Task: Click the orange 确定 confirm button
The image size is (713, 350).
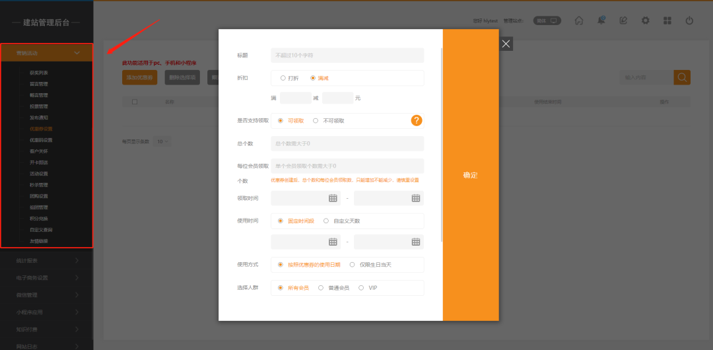Action: coord(470,175)
